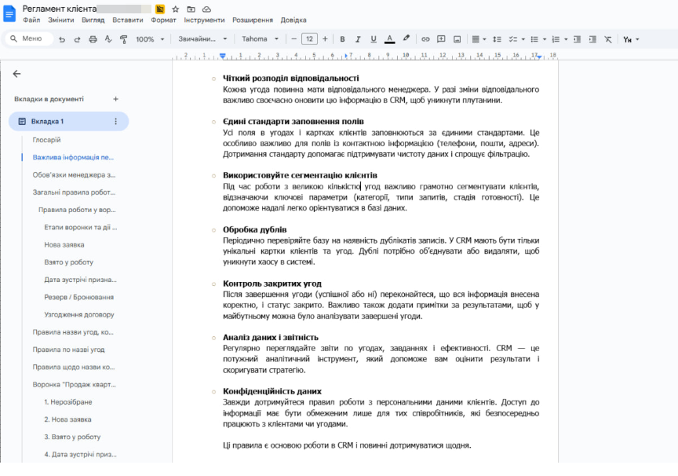The image size is (678, 476).
Task: Open the Tahoma font dropdown
Action: (x=261, y=38)
